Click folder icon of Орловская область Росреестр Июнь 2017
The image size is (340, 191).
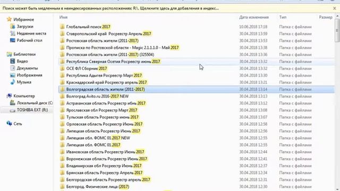coord(62,124)
